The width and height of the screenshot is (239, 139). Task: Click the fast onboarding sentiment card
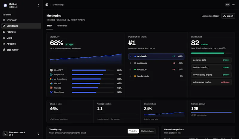211,67
